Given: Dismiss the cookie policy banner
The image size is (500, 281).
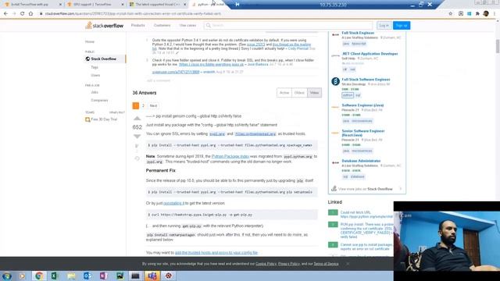Looking at the screenshot, I should coord(348,264).
